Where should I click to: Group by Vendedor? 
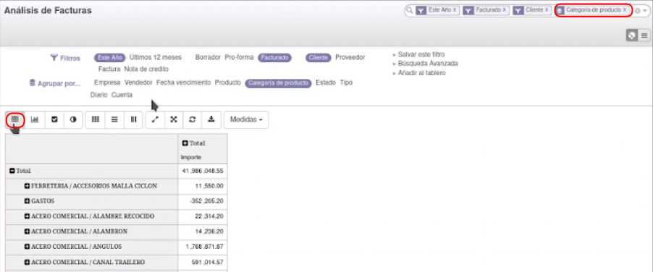coord(138,82)
